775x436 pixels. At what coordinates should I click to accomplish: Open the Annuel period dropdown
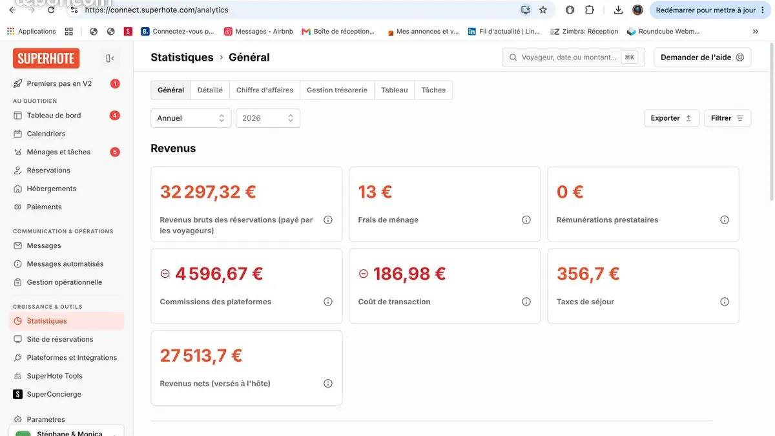(191, 118)
